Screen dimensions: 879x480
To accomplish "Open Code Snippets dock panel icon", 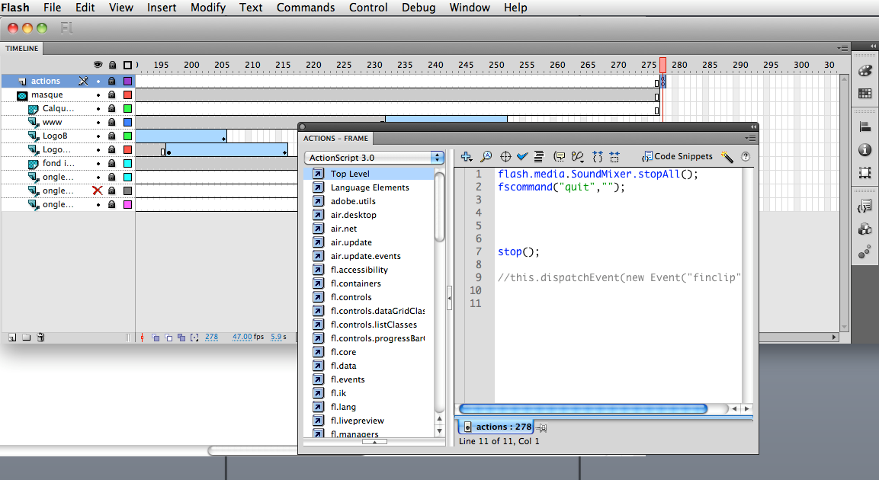I will pos(865,206).
